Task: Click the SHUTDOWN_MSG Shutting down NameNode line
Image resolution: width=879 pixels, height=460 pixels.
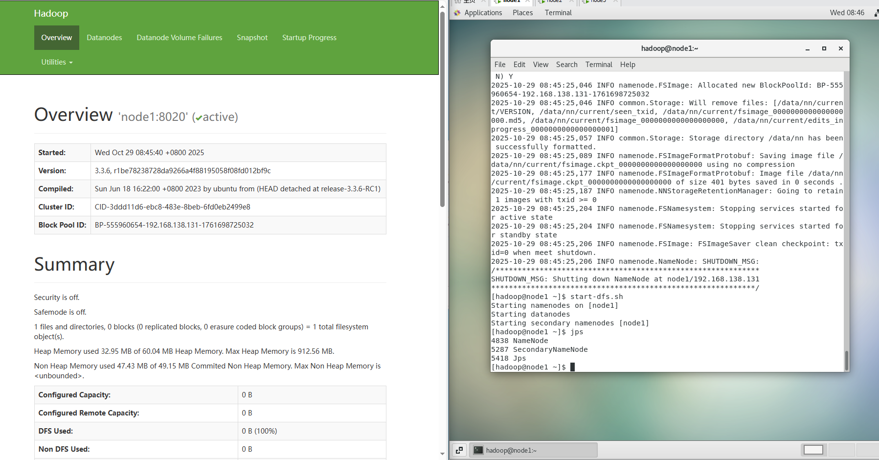Action: 625,279
